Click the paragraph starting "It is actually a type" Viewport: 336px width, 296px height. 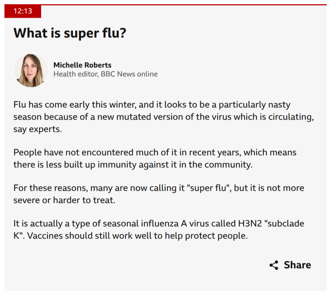click(x=159, y=230)
